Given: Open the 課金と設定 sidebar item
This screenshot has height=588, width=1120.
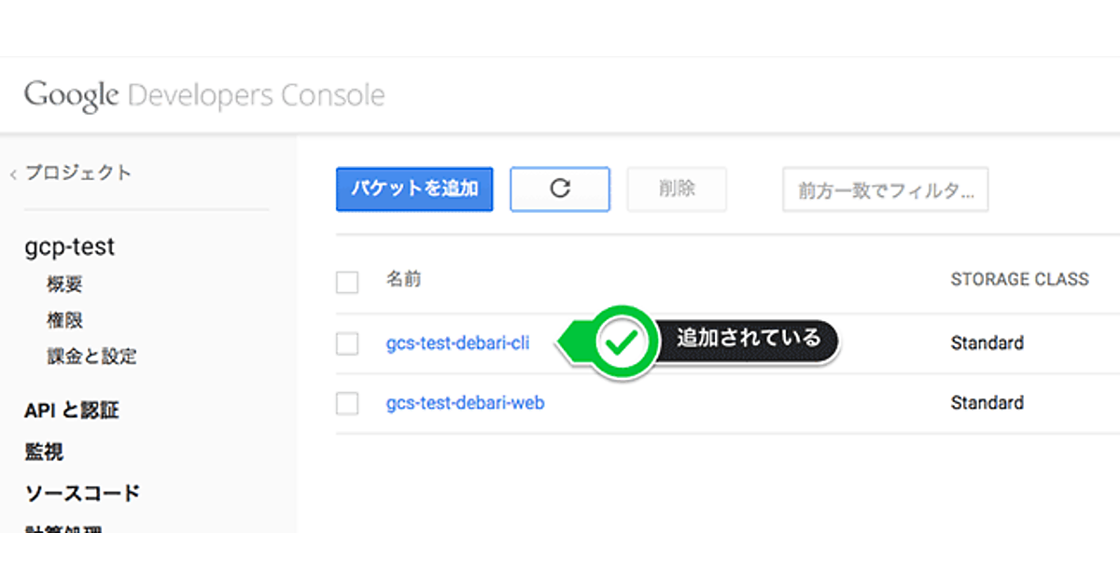Looking at the screenshot, I should 91,356.
